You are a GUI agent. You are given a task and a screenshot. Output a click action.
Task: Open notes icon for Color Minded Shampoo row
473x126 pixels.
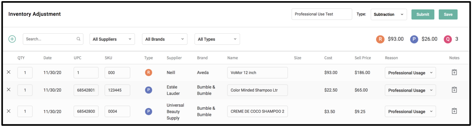(x=454, y=90)
